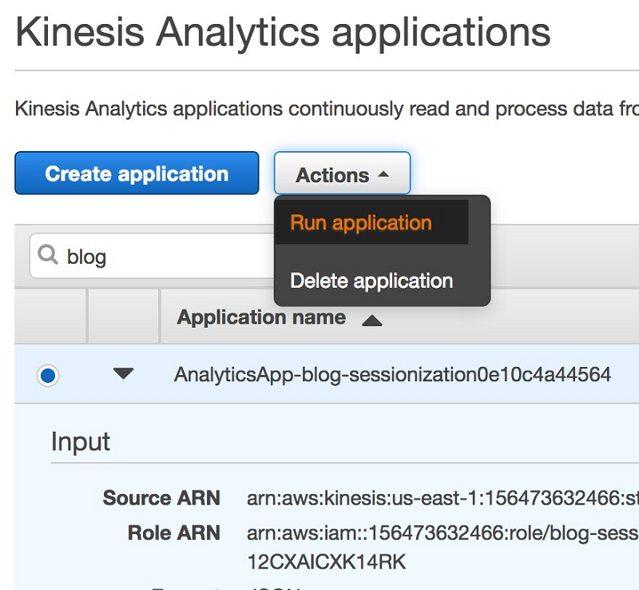Click the Source ARN value starting arn:aws:kinesis
Screen dimensions: 639x590
tap(443, 498)
